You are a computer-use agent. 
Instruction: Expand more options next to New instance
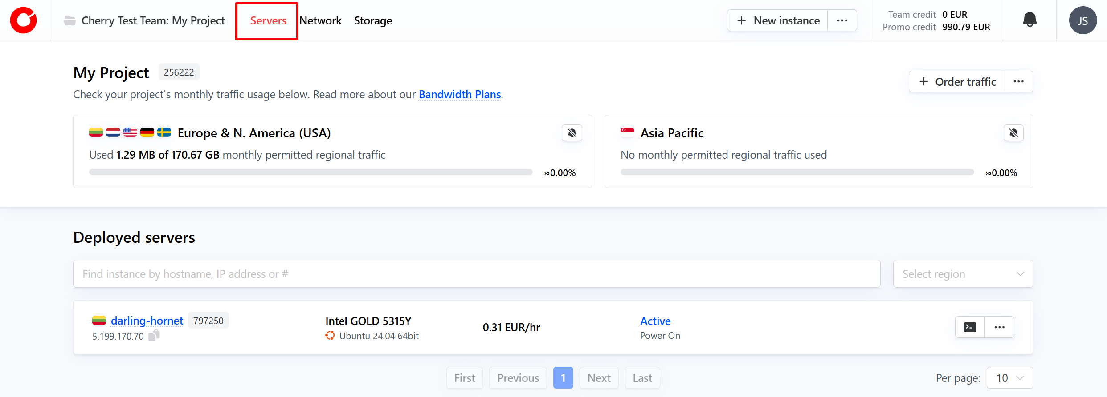tap(842, 20)
